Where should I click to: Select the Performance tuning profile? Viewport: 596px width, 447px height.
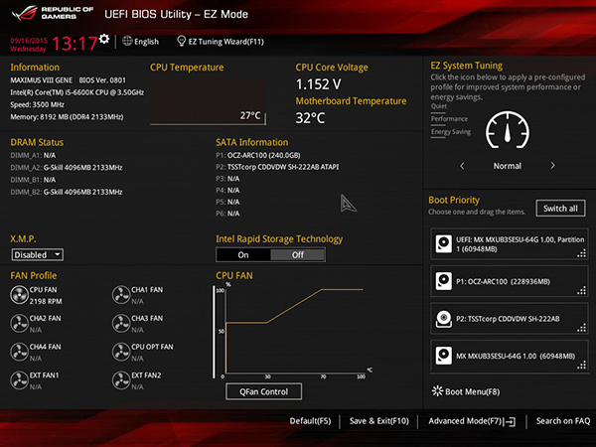tap(449, 119)
